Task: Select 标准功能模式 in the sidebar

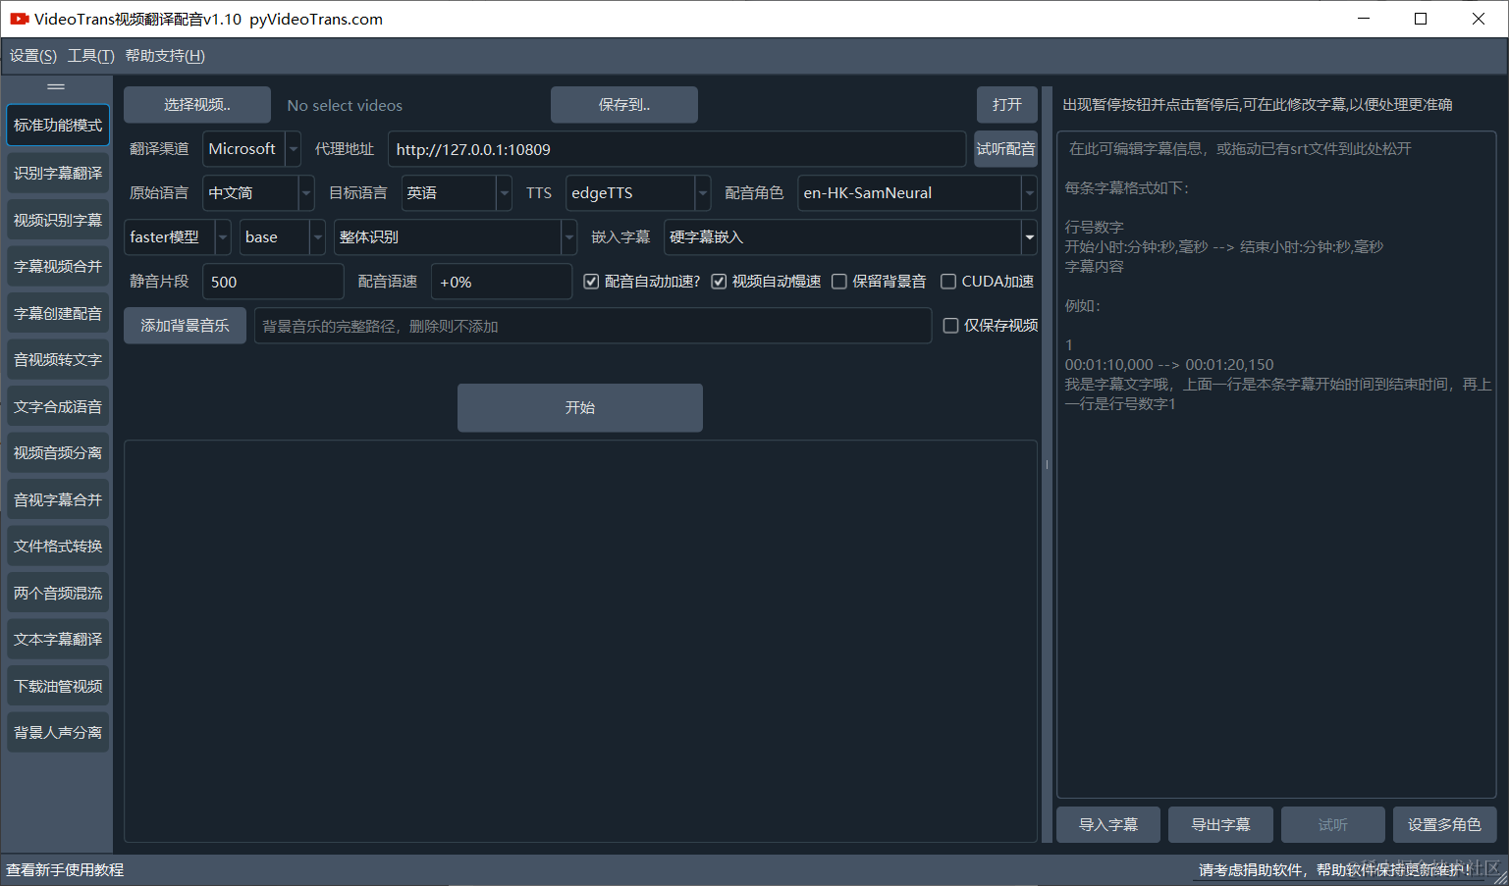Action: [x=58, y=126]
